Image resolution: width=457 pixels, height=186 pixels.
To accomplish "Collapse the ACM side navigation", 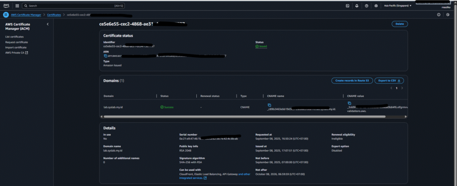I will pos(48,24).
